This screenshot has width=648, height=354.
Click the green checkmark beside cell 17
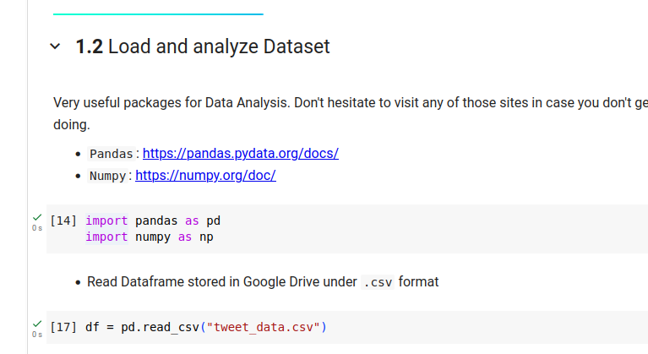pos(36,324)
